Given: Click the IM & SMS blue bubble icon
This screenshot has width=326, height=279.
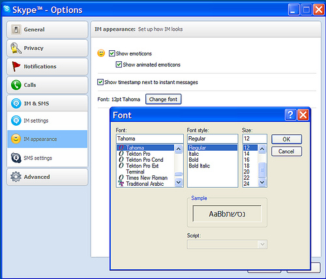Looking at the screenshot, I should coord(16,104).
